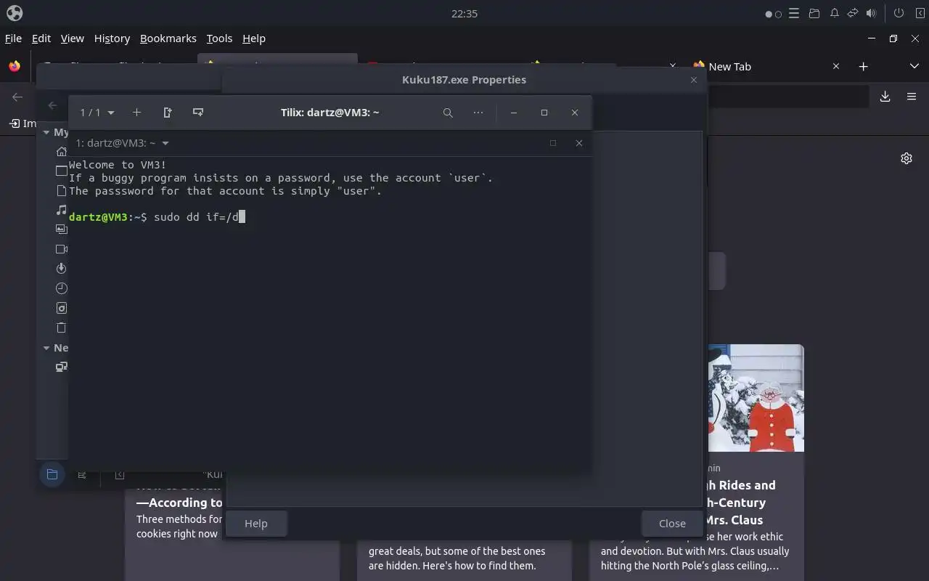This screenshot has height=581, width=929.
Task: Open the Documents place icon in sidebar
Action: (x=62, y=190)
